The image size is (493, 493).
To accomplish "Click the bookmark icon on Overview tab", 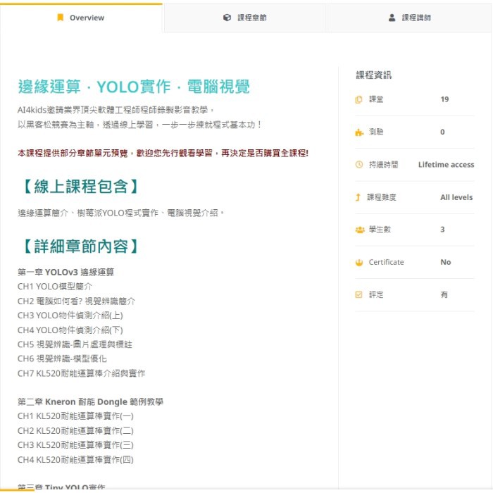I will point(60,18).
